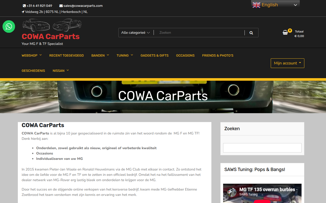This screenshot has height=203, width=326.
Task: Click the magnifier search button
Action: [251, 33]
